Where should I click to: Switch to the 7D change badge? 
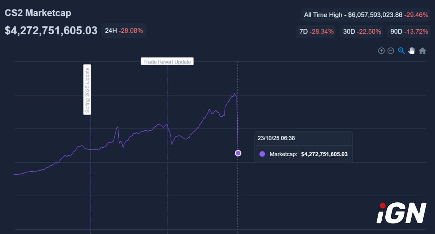316,32
